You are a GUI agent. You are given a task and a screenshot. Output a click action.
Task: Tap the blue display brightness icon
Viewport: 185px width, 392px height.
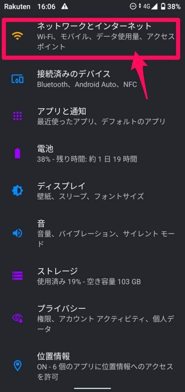tap(18, 191)
